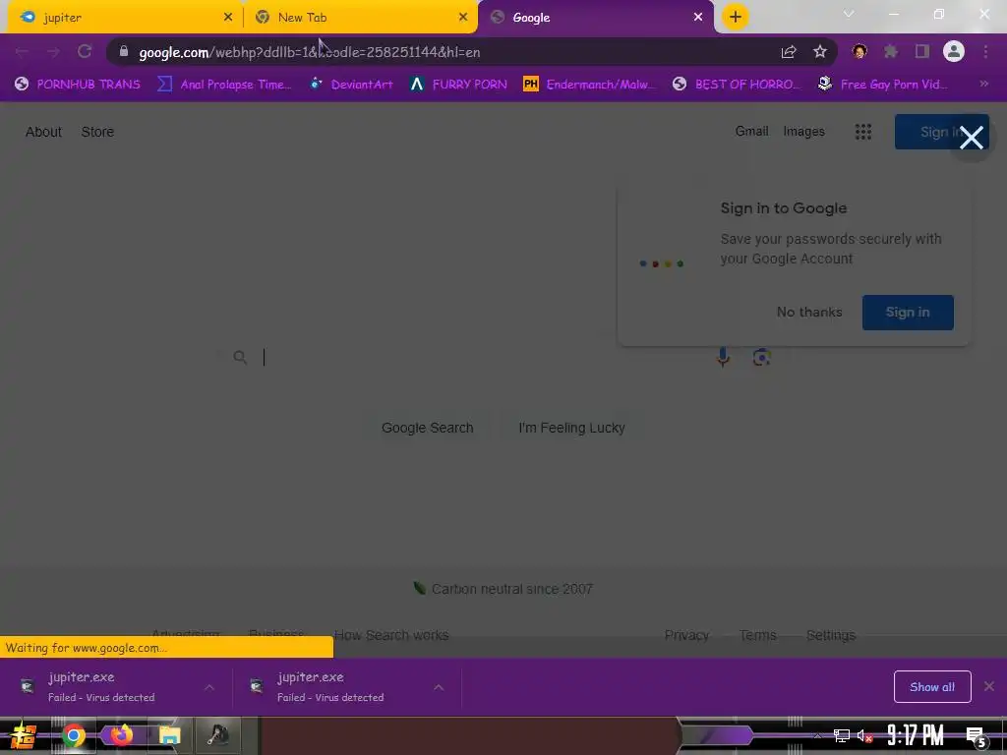Image resolution: width=1007 pixels, height=755 pixels.
Task: Select the Google tab
Action: [x=594, y=18]
